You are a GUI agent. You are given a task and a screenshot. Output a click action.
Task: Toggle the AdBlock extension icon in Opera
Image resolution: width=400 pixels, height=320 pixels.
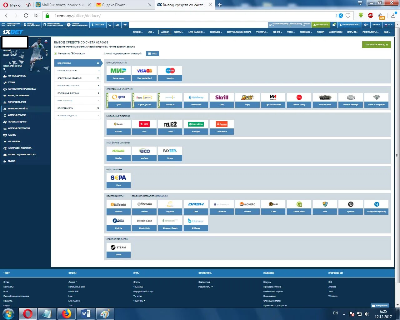point(371,15)
